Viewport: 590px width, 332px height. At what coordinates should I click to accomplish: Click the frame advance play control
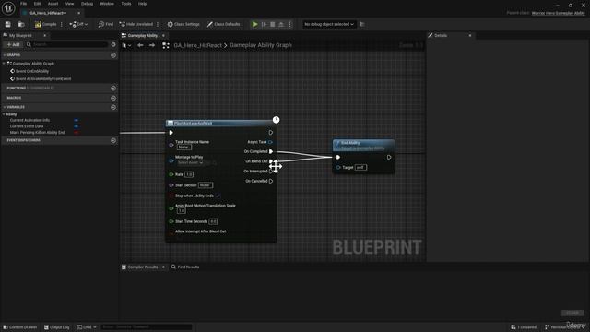(265, 24)
